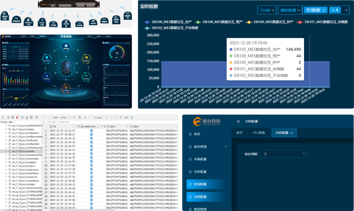Screen dimensions: 354x211
Task: Select the 安全监测 shield hexagon
Action: tap(47, 58)
